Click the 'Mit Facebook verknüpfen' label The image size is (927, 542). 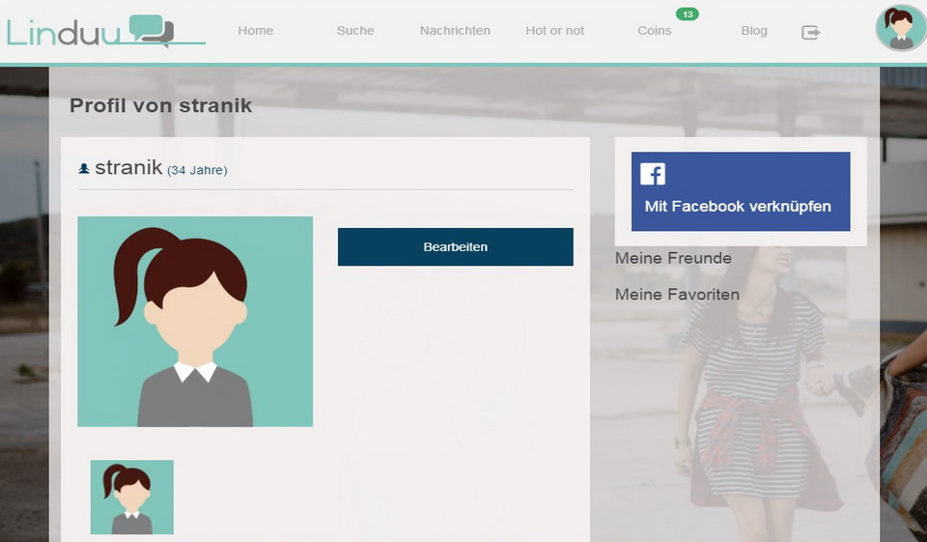(x=738, y=206)
